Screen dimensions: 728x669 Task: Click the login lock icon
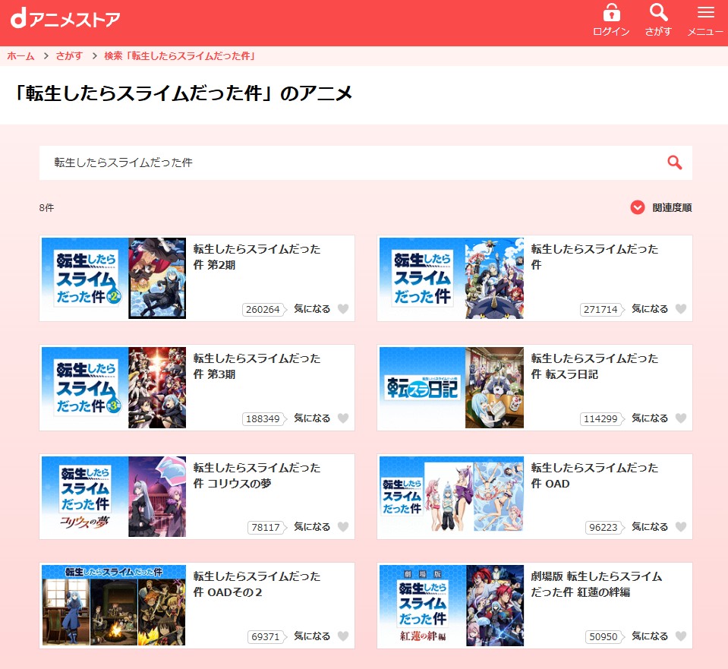point(611,14)
